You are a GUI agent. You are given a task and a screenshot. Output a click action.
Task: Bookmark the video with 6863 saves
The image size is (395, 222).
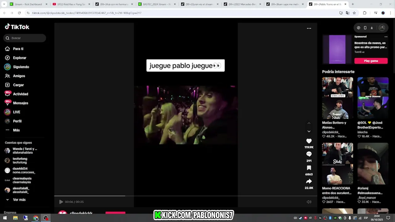[309, 168]
